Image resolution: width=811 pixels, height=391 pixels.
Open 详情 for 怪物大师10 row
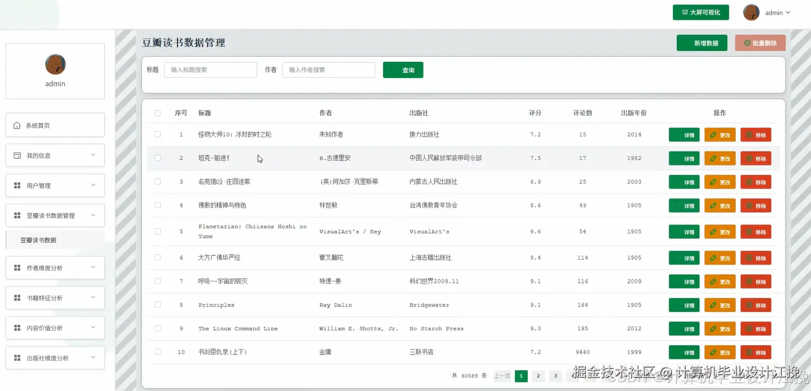pyautogui.click(x=684, y=135)
